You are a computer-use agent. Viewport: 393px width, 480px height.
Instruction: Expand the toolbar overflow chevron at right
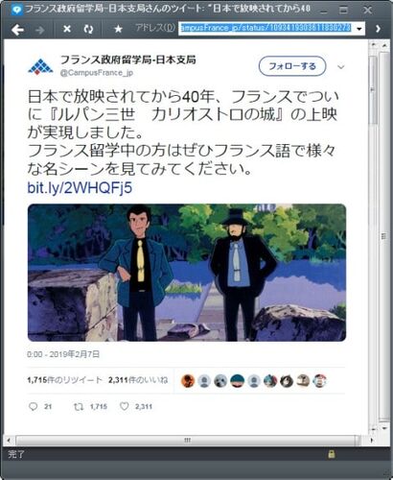[379, 29]
